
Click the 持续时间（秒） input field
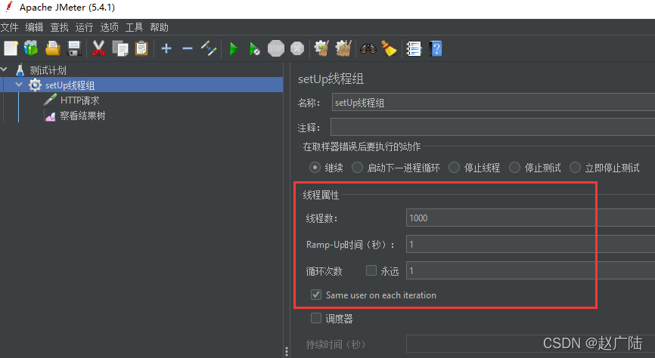[x=530, y=344]
